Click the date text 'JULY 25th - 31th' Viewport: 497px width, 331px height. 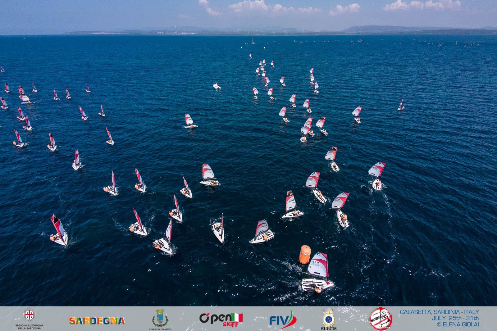tap(455, 318)
